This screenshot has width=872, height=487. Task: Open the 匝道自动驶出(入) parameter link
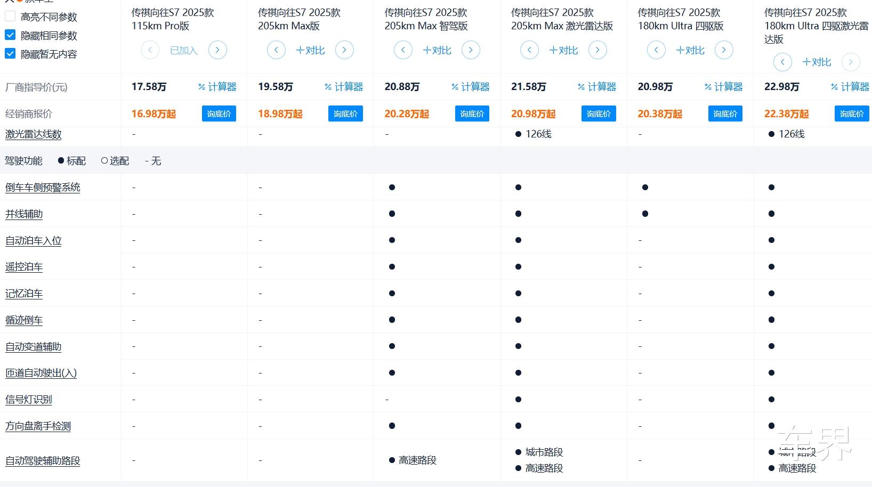tap(41, 373)
